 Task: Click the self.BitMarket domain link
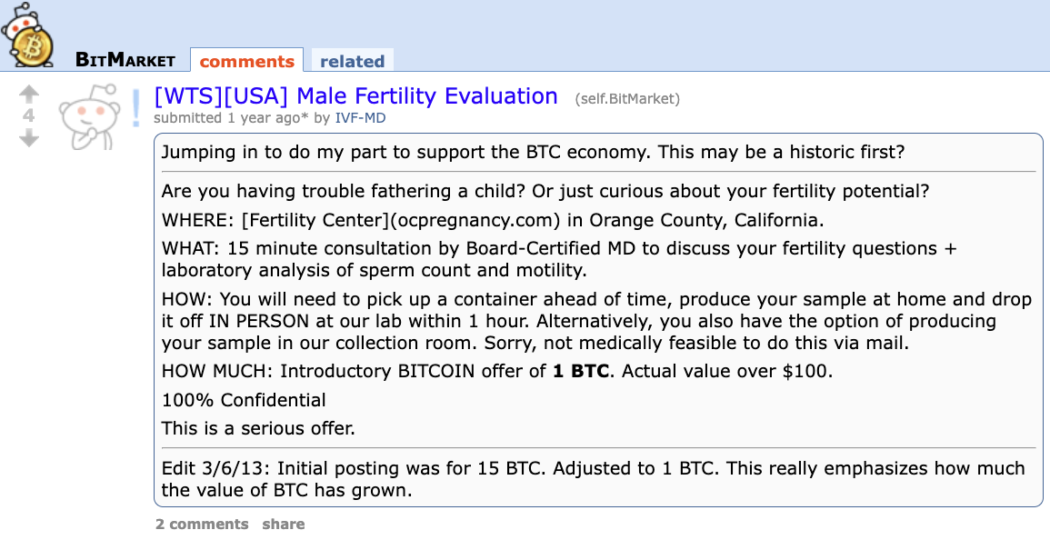(x=627, y=98)
